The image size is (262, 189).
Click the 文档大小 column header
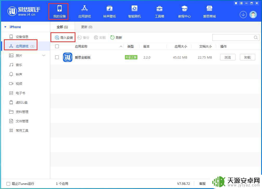click(x=205, y=47)
